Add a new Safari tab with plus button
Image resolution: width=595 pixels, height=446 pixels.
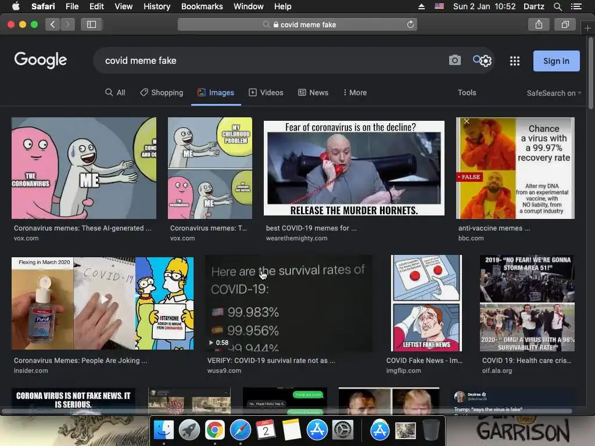tap(587, 28)
